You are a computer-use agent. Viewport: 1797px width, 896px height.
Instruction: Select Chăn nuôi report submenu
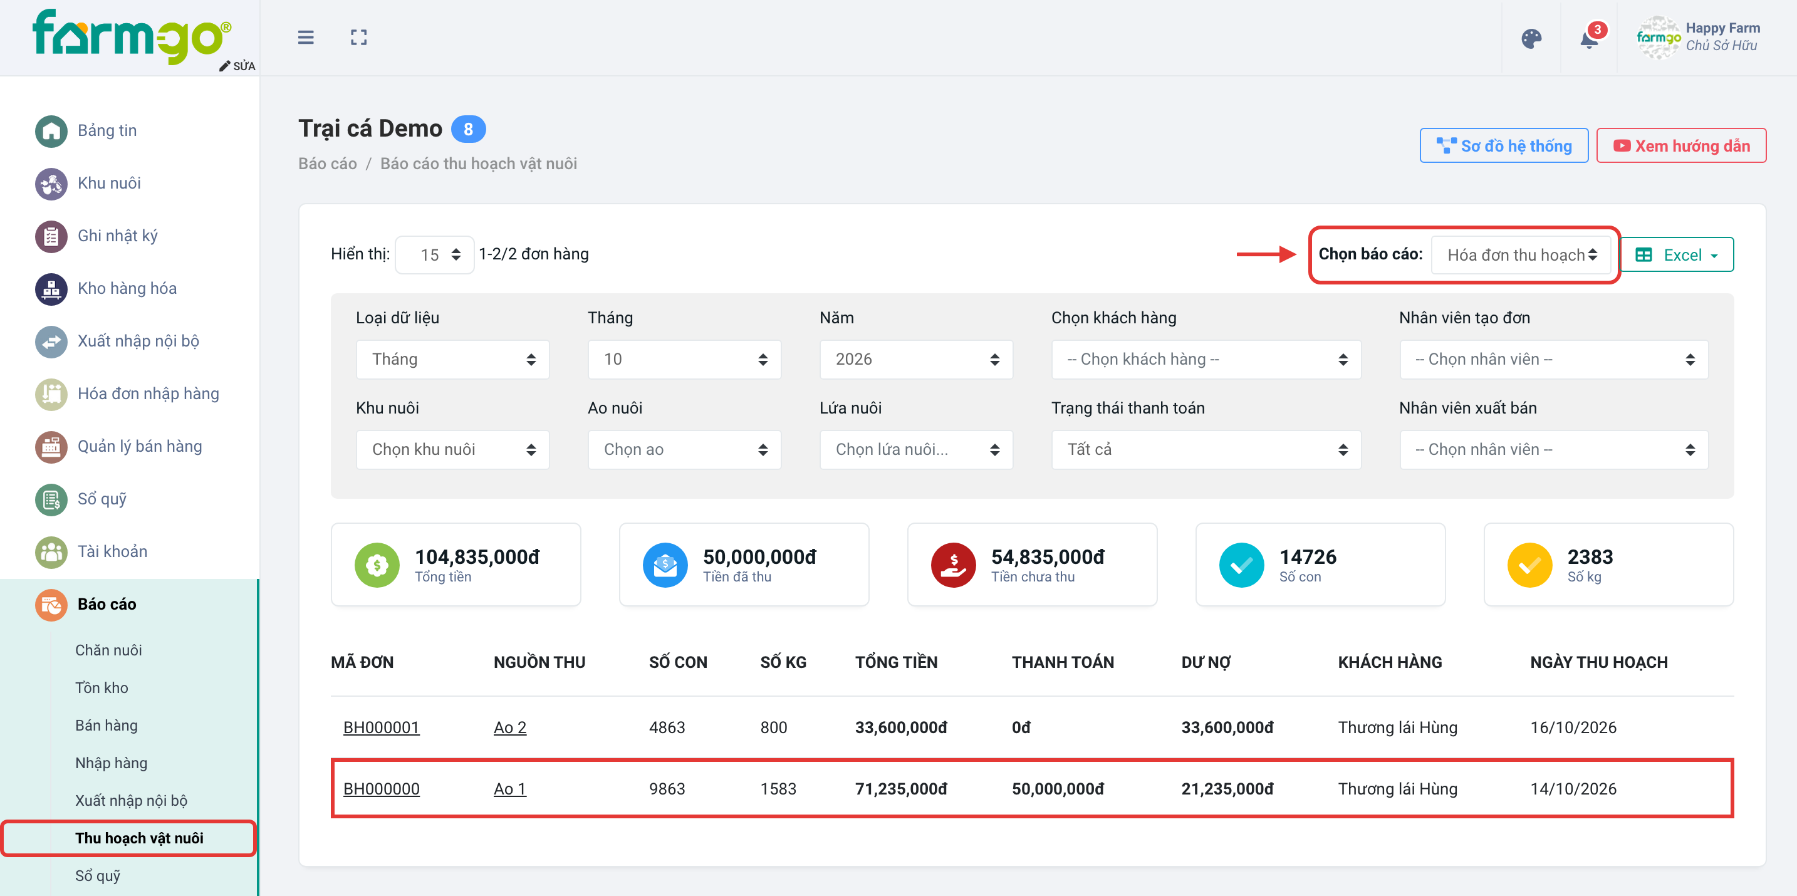108,650
